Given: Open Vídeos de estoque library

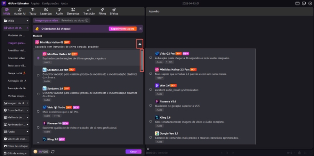Looking at the screenshot, I should click(x=16, y=139).
